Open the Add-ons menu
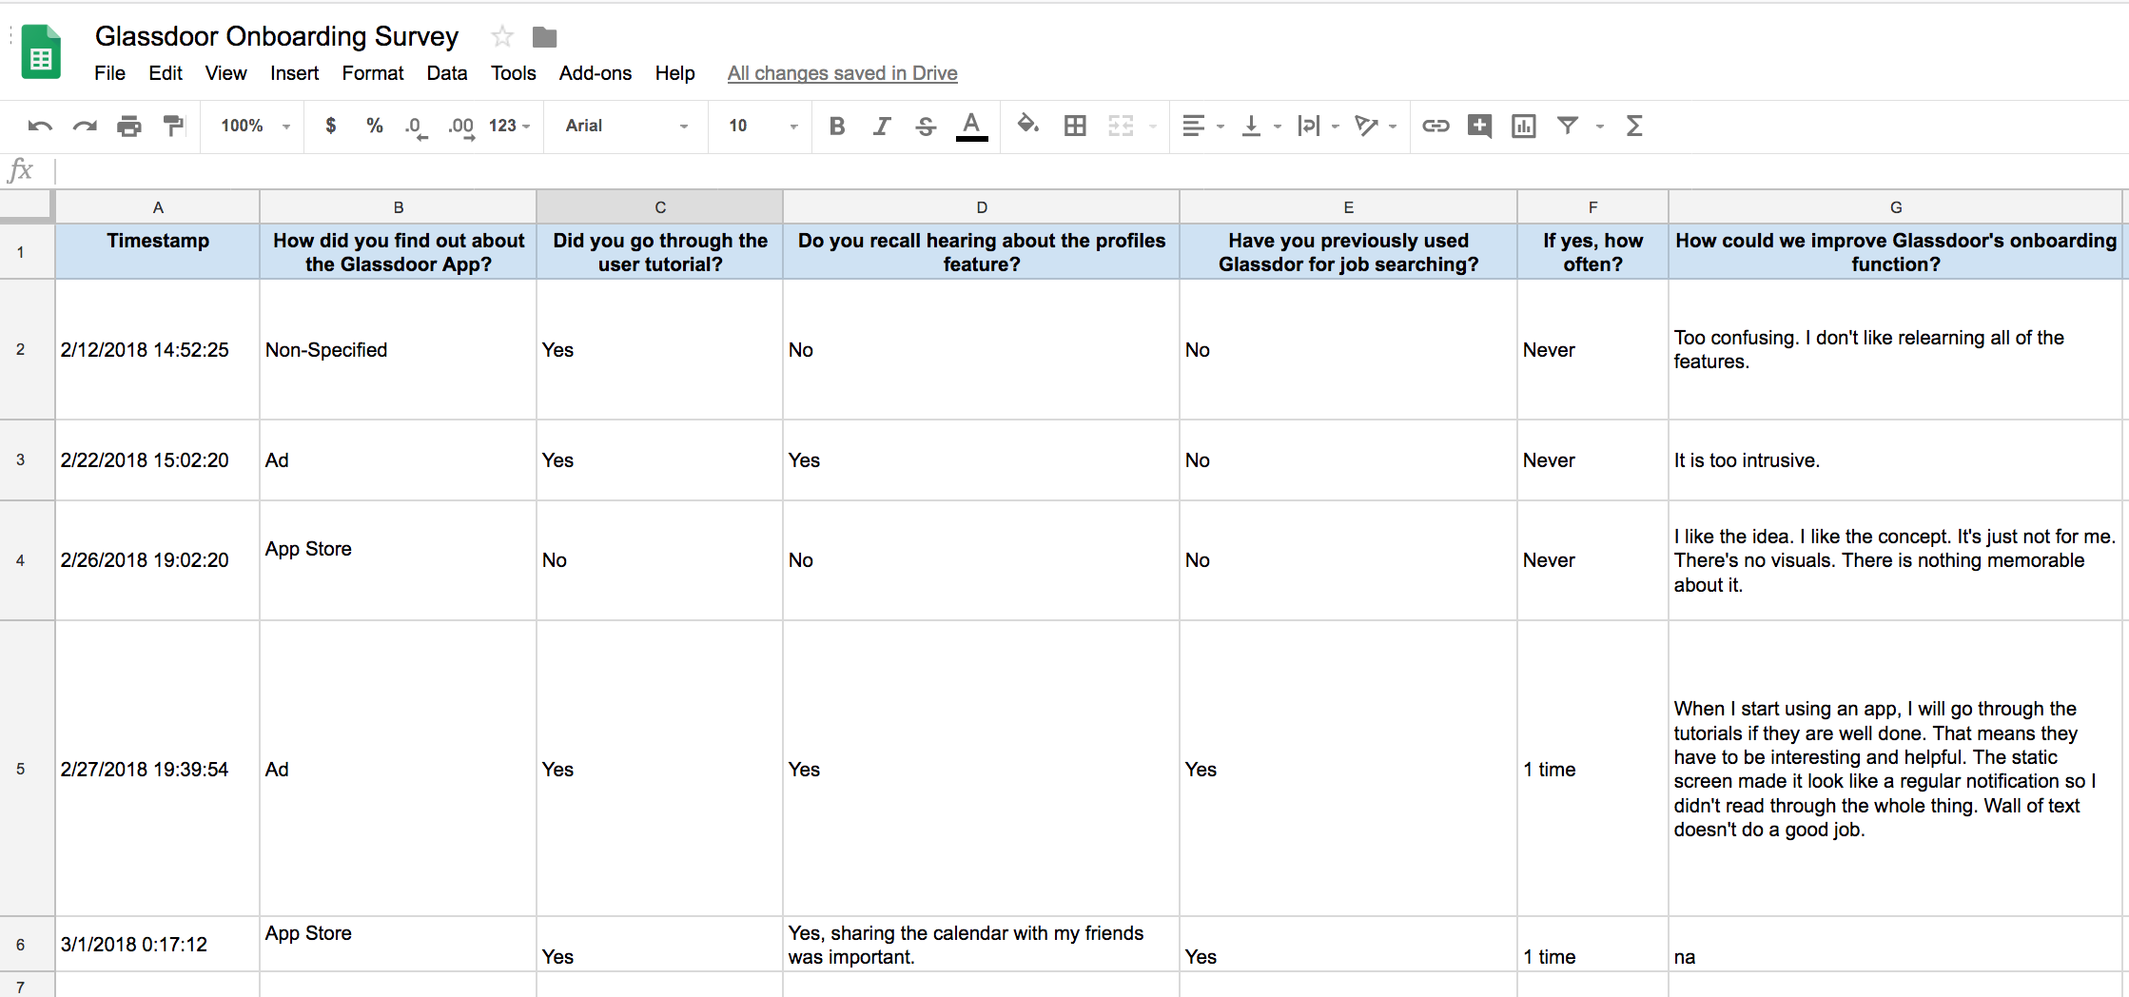 (x=596, y=73)
